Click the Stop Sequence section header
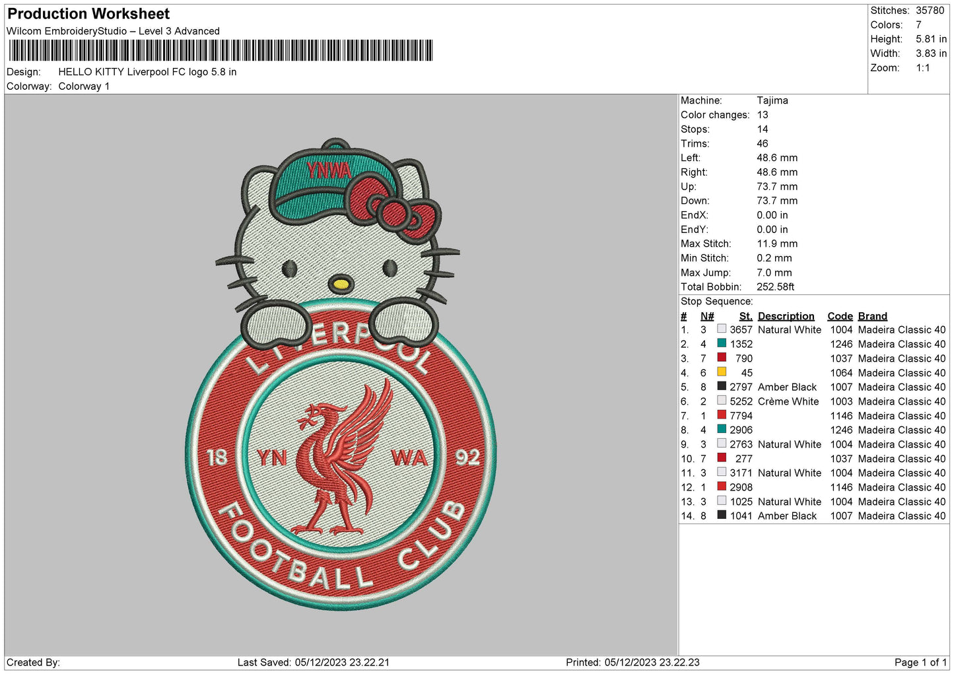Image resolution: width=954 pixels, height=674 pixels. tap(716, 301)
